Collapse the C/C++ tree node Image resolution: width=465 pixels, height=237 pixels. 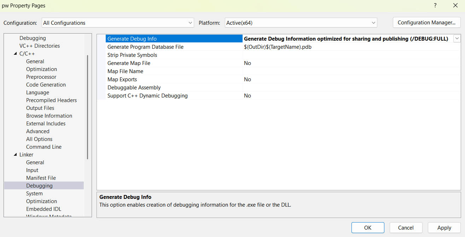[x=15, y=54]
